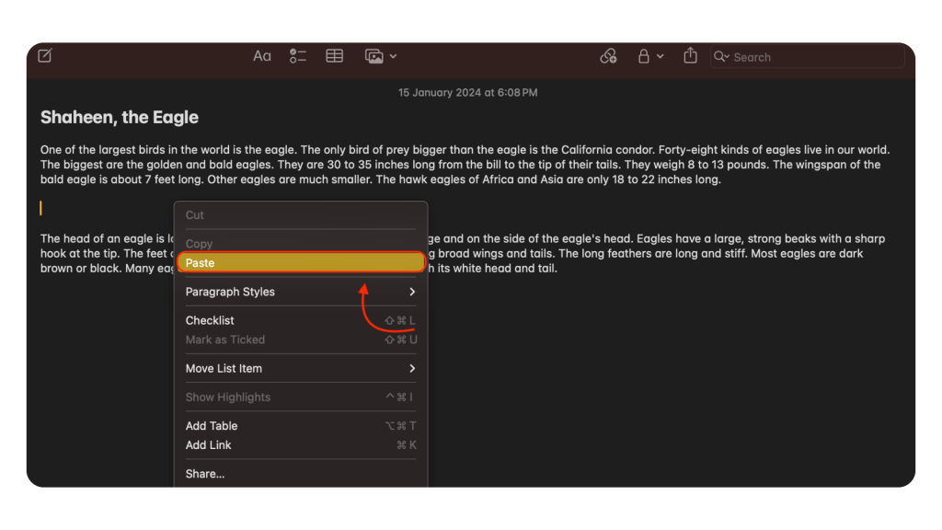Click the note title Shaheen, the Eagle

click(x=120, y=118)
